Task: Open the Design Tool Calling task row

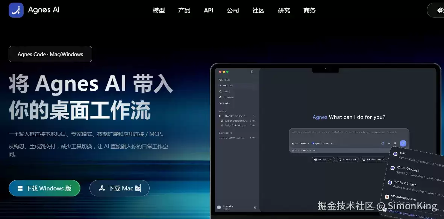Action: point(238,125)
